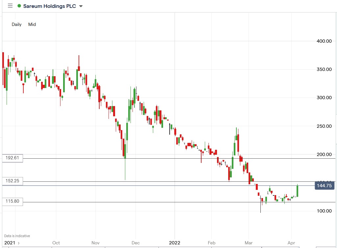Click the Sareum Holdings PLC title
The height and width of the screenshot is (248, 337).
(49, 6)
